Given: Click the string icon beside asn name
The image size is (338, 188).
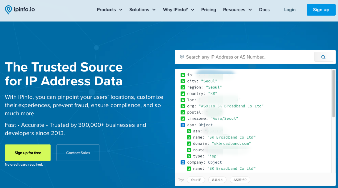Looking at the screenshot, I should click(x=189, y=137).
